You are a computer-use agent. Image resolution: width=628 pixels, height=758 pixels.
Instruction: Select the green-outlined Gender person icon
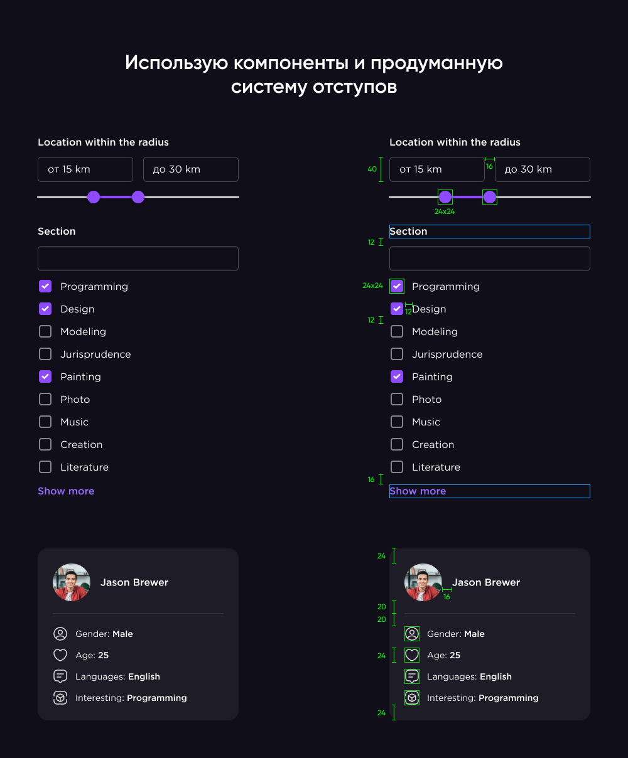pyautogui.click(x=412, y=634)
